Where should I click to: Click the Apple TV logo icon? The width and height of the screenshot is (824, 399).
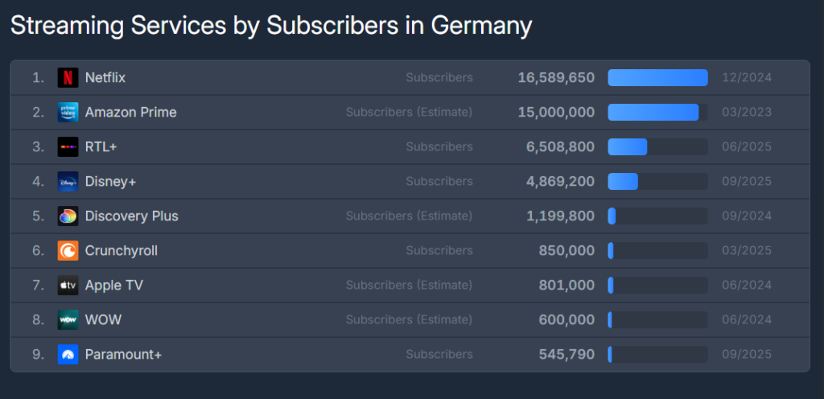[x=68, y=286]
